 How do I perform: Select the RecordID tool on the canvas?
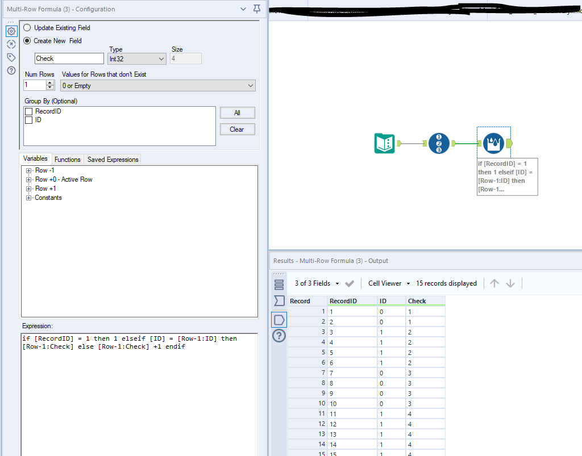[438, 144]
